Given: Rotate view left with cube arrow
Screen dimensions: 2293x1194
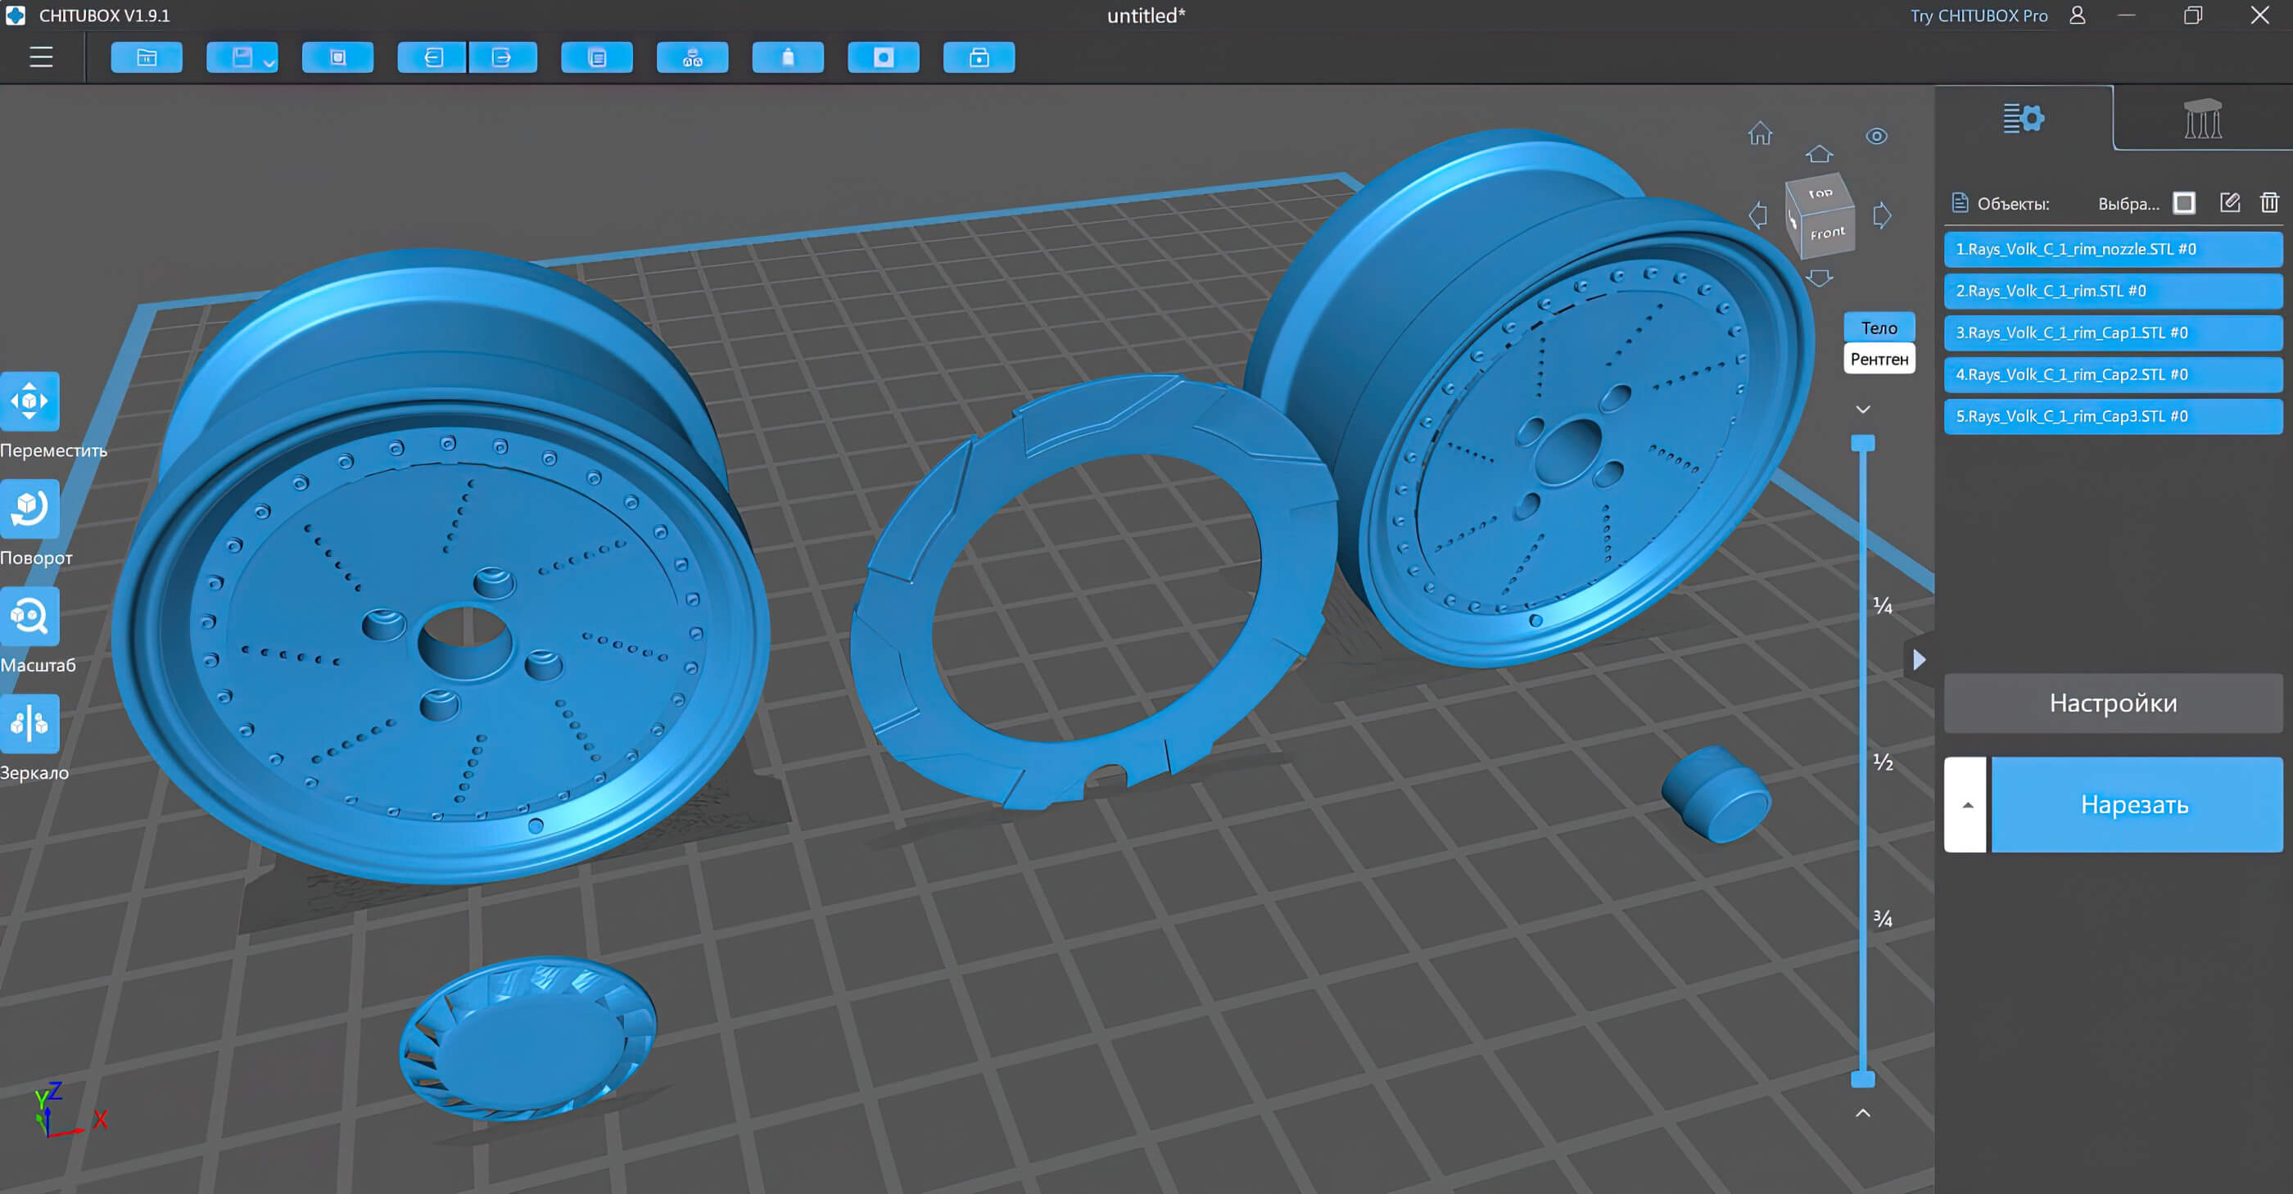Looking at the screenshot, I should tap(1758, 215).
